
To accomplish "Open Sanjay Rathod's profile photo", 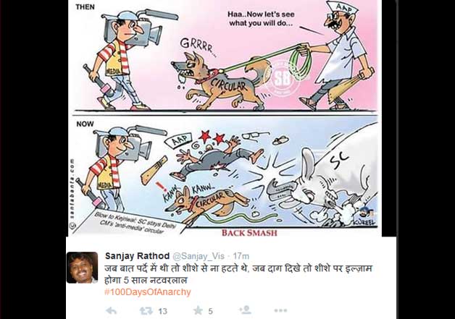I will (x=82, y=268).
